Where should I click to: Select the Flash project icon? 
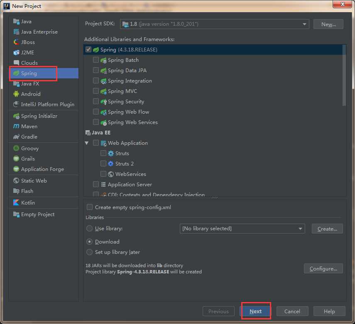[x=16, y=191]
